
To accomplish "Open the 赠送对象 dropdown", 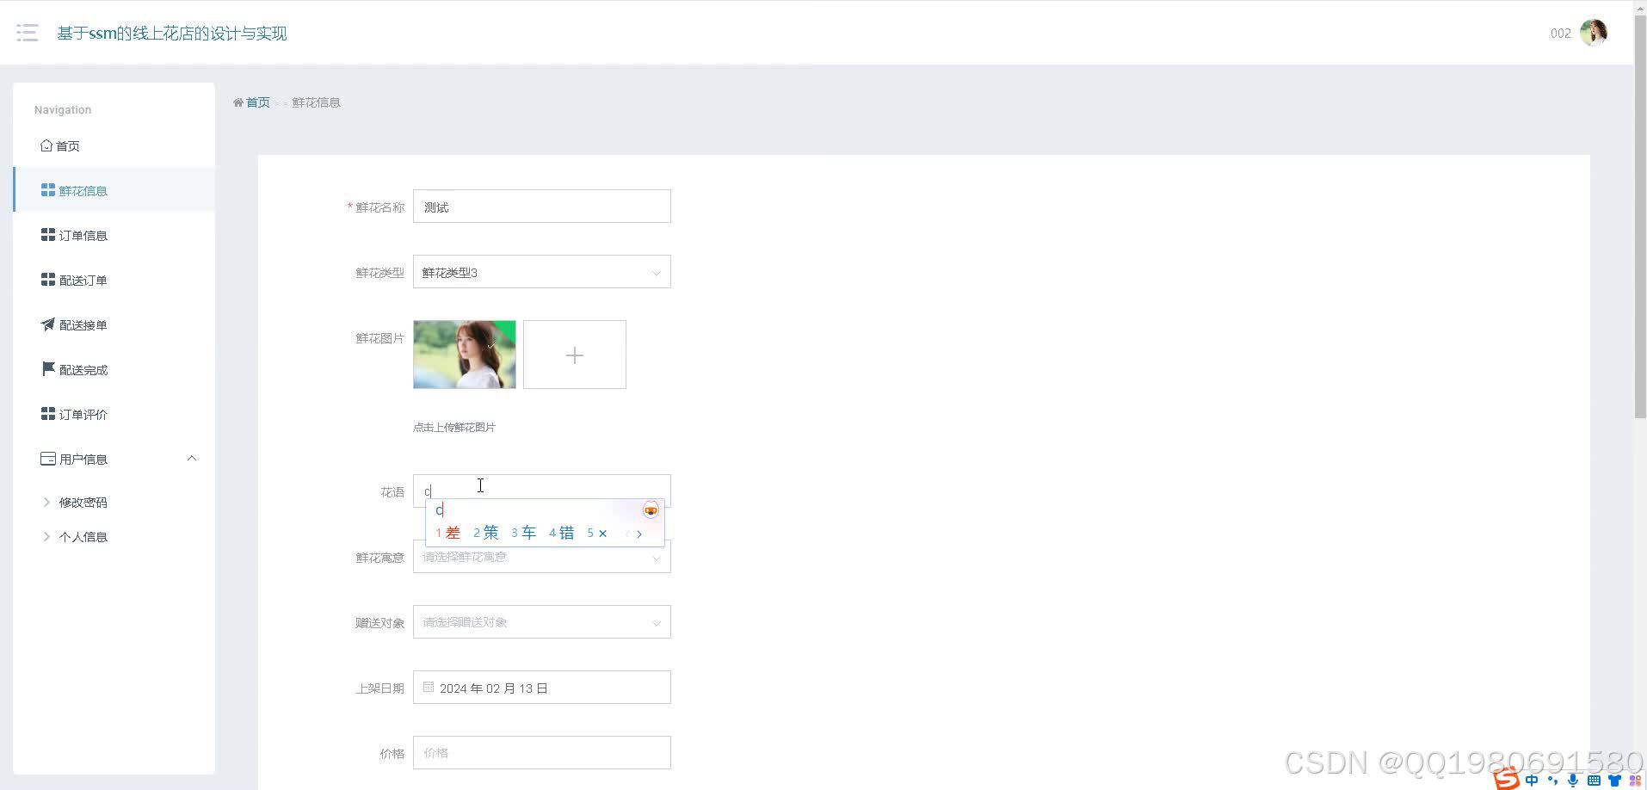I will pyautogui.click(x=542, y=622).
